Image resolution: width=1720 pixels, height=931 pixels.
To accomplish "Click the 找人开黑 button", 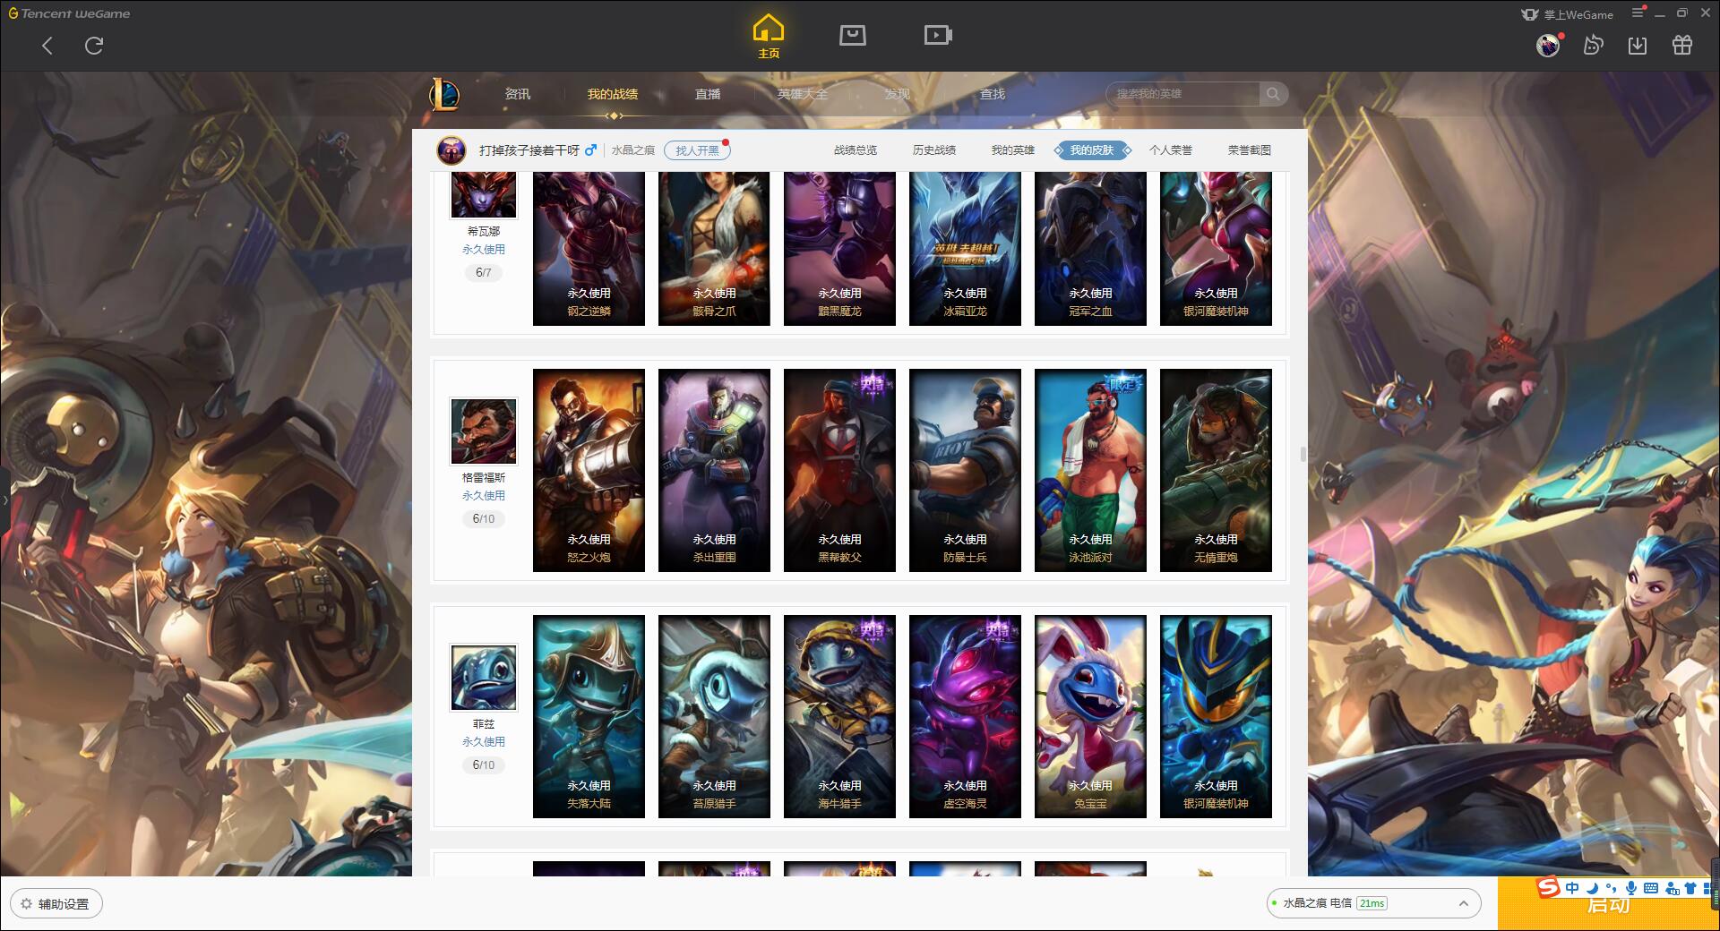I will coord(697,150).
